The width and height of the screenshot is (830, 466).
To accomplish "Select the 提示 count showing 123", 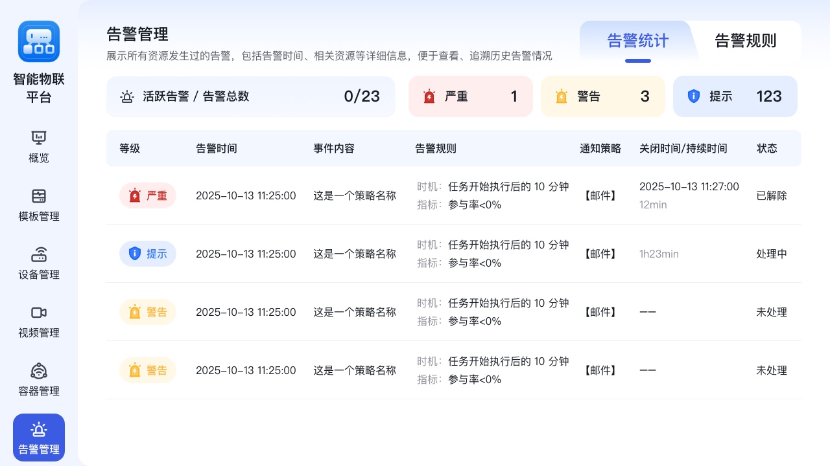I will coord(769,96).
